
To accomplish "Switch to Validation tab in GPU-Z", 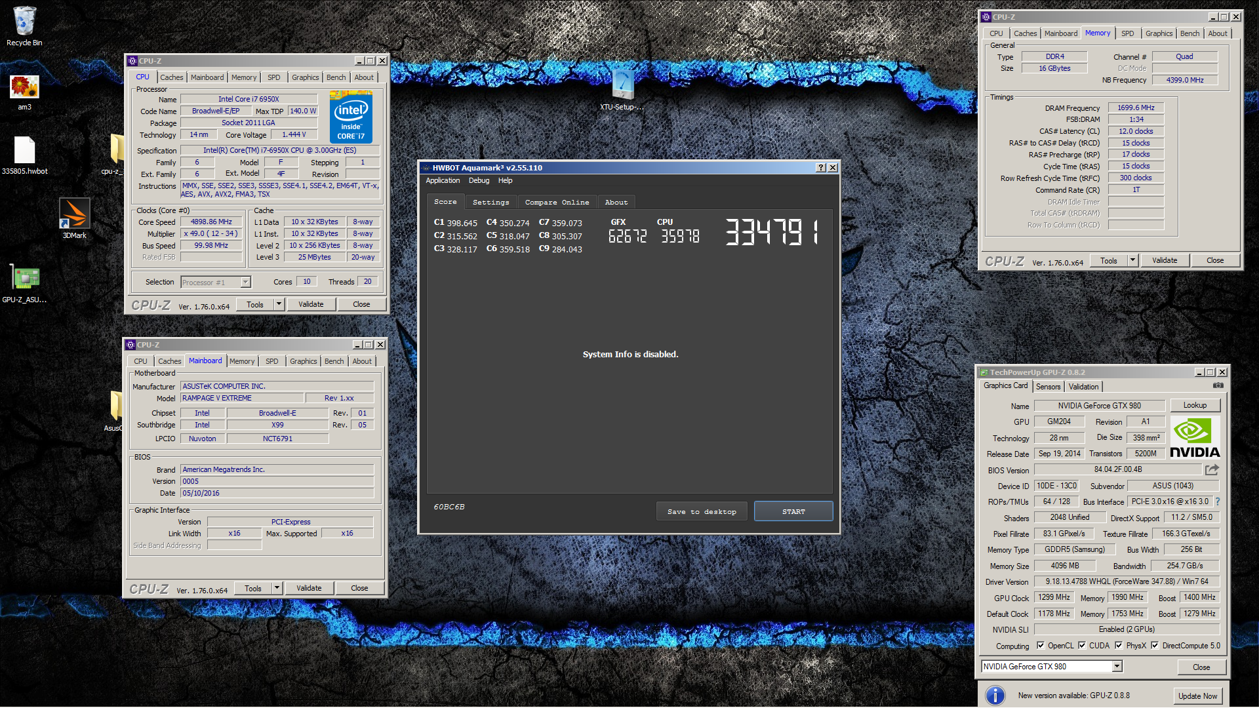I will (1083, 387).
